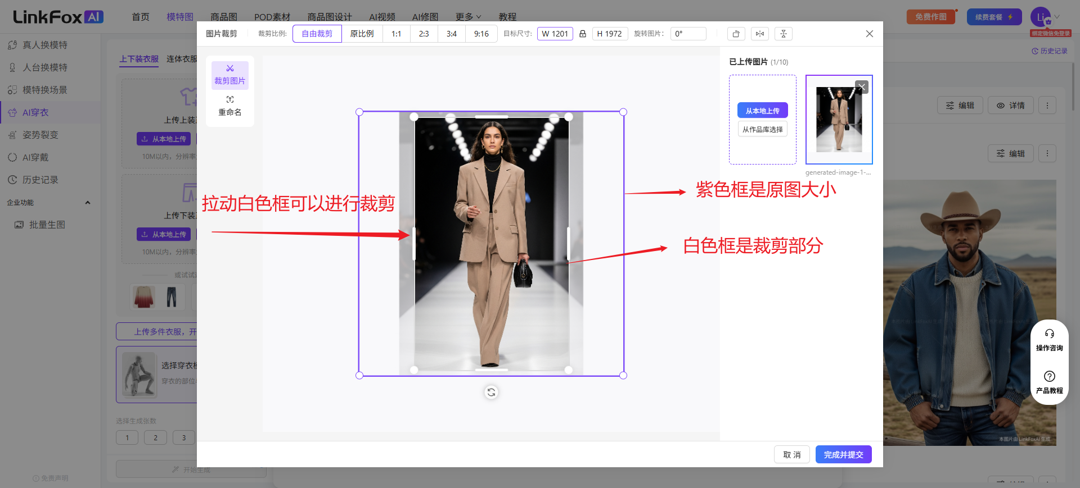Click 免费作图 button
This screenshot has width=1080, height=488.
pyautogui.click(x=931, y=17)
